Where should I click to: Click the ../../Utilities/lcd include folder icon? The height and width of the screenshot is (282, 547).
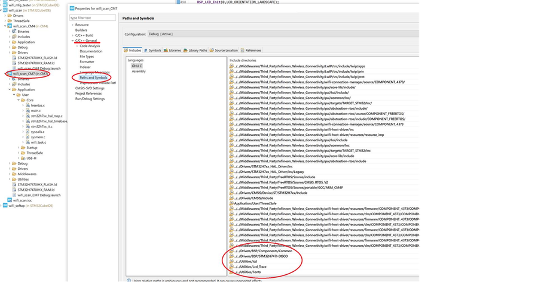tap(231, 261)
